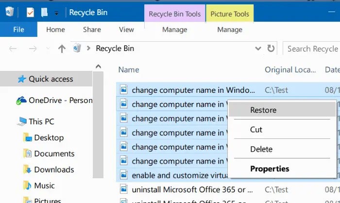Click the address bar path chevron
This screenshot has width=340, height=203.
click(x=89, y=49)
